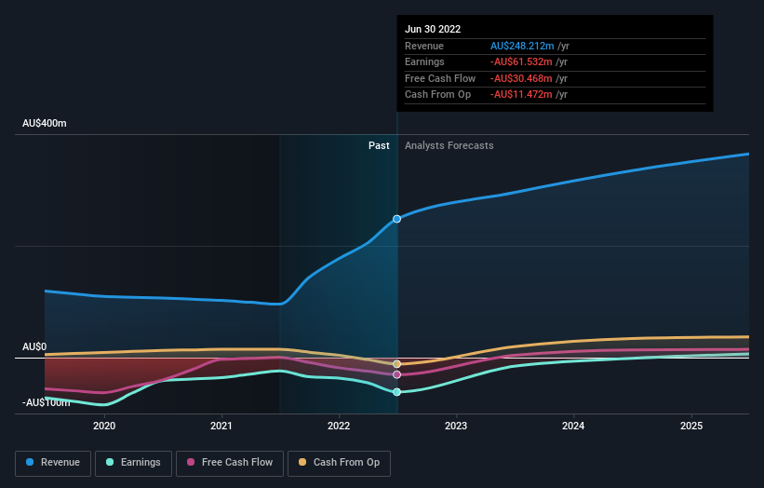764x488 pixels.
Task: Click the AU$0 y-axis label
Action: (34, 346)
